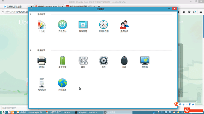The height and width of the screenshot is (114, 204).
Task: Collapse the 硬件配置 section triangle
Action: click(30, 50)
